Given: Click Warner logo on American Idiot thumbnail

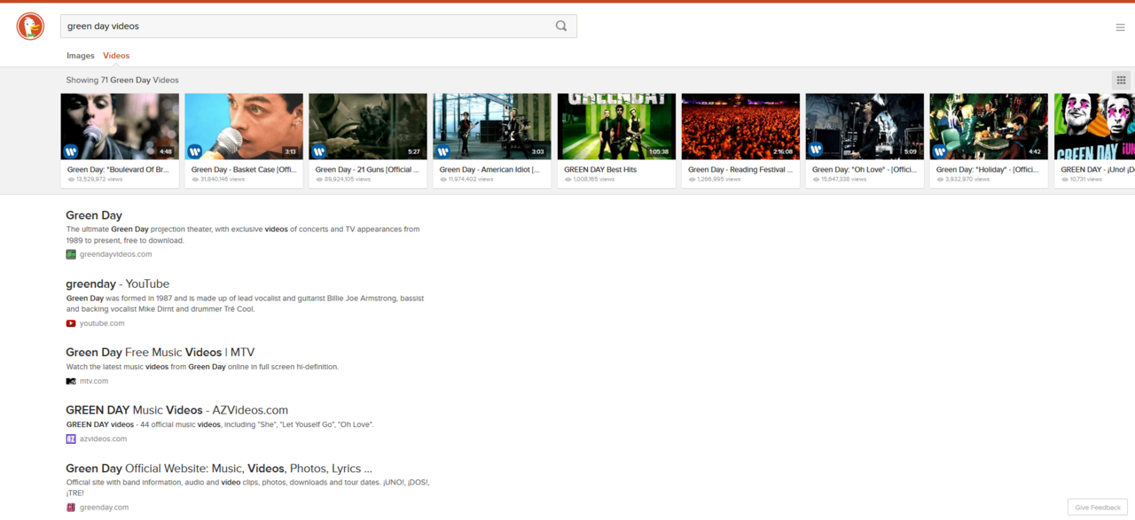Looking at the screenshot, I should (x=443, y=151).
